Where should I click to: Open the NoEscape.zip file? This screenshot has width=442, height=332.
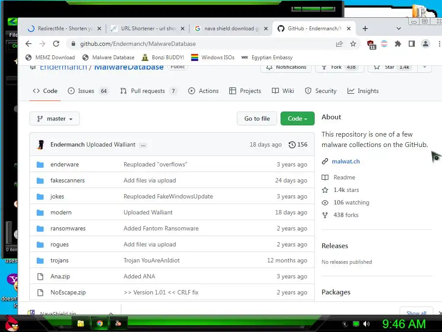(x=68, y=293)
